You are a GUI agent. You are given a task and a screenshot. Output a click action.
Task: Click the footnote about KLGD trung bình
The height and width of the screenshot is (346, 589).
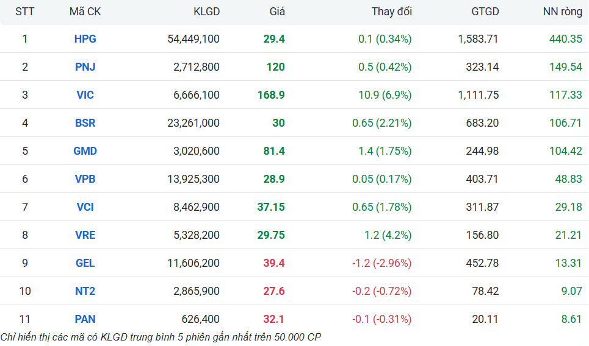(x=161, y=337)
